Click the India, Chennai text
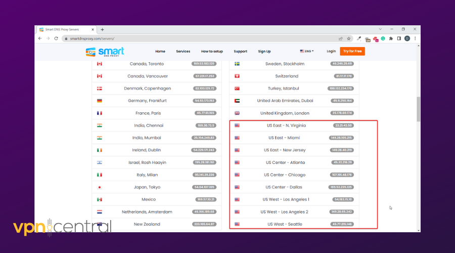The height and width of the screenshot is (253, 455). [x=149, y=125]
